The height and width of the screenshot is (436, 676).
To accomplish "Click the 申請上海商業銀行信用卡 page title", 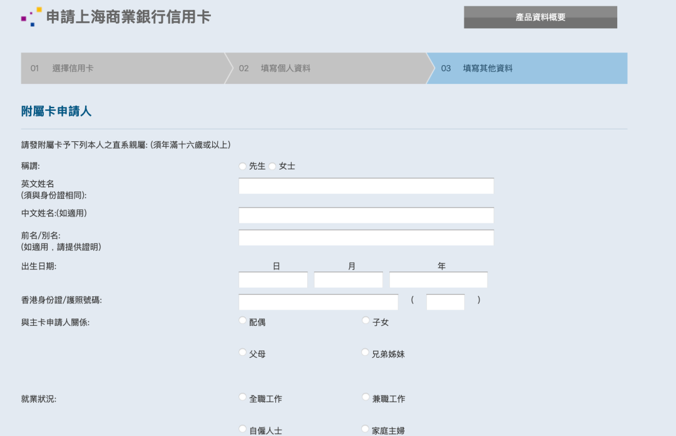I will coord(128,17).
